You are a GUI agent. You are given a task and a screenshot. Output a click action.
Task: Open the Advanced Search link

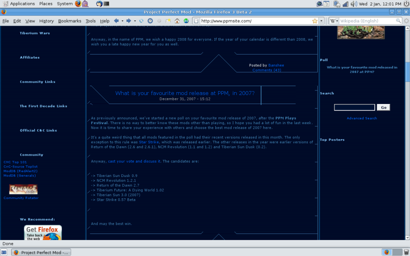point(362,118)
